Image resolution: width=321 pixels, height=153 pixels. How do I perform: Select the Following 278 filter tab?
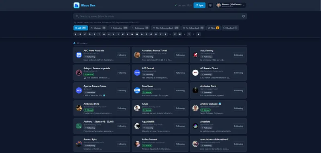pyautogui.click(x=119, y=28)
